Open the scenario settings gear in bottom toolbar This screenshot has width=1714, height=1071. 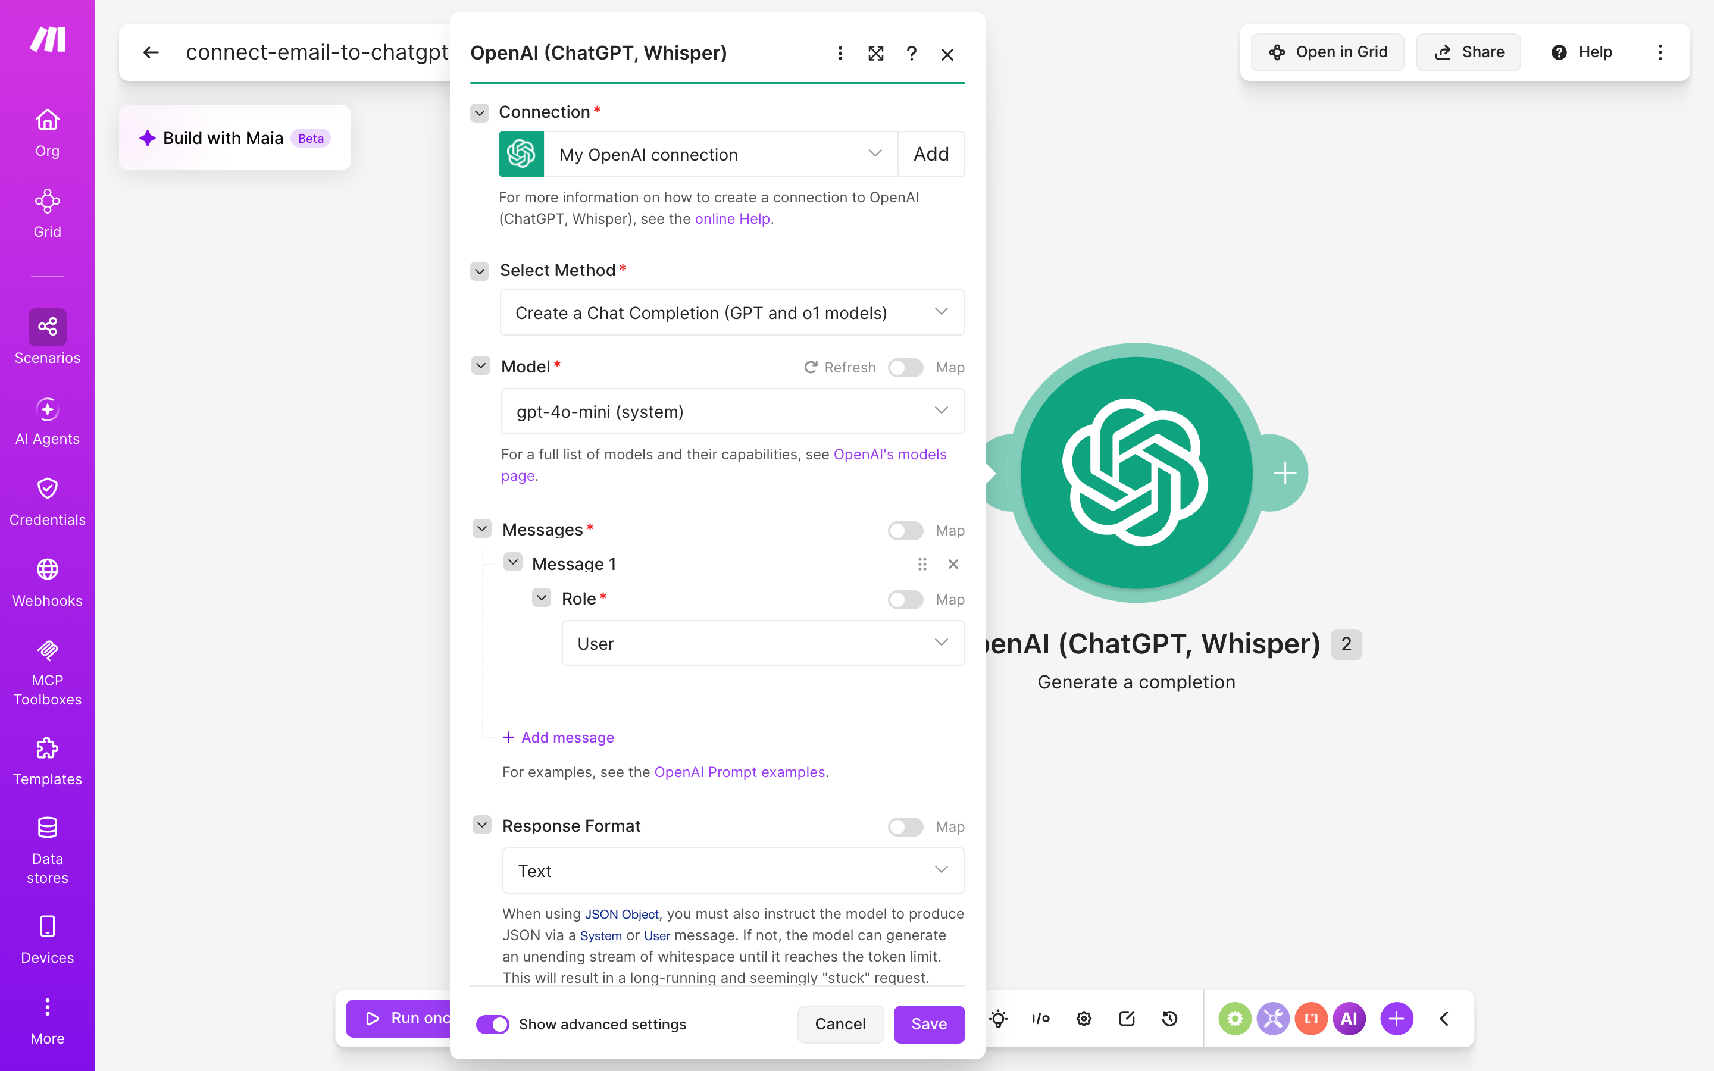1084,1019
